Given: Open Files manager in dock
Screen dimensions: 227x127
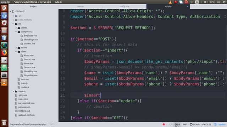Looking at the screenshot, I should coord(4,31).
